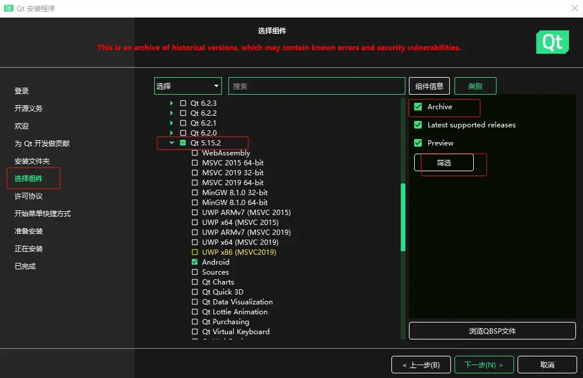Screen dimensions: 583x378
Task: Open the 组件信息 tab
Action: point(429,86)
